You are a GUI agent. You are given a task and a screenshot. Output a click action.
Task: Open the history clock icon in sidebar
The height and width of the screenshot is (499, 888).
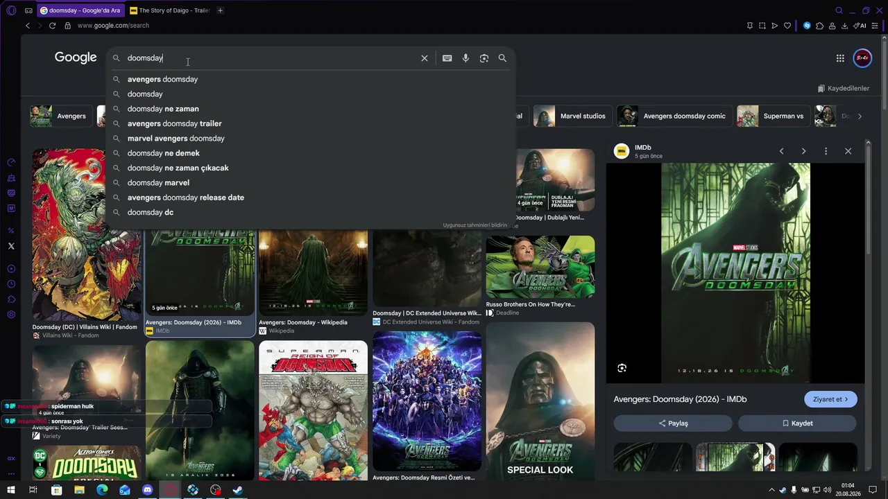coord(11,284)
